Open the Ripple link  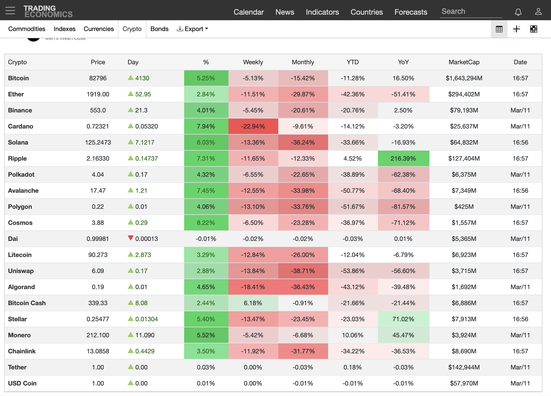tap(17, 158)
